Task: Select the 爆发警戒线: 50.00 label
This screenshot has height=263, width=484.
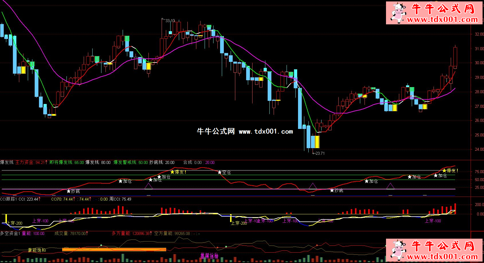Action: (x=131, y=162)
